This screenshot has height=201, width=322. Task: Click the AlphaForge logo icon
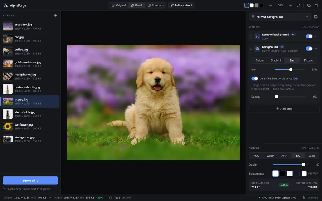6,5
